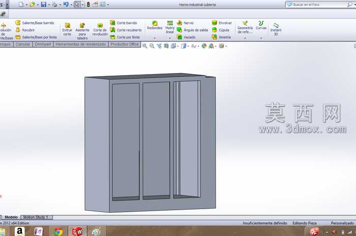The height and width of the screenshot is (236, 356).
Task: Expand the Matriz lineal dropdown arrow
Action: click(170, 38)
